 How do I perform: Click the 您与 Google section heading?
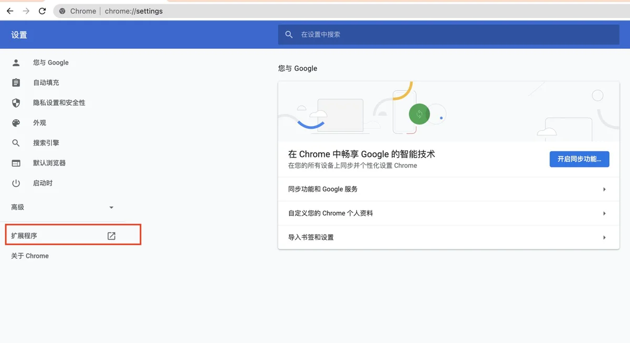coord(298,68)
